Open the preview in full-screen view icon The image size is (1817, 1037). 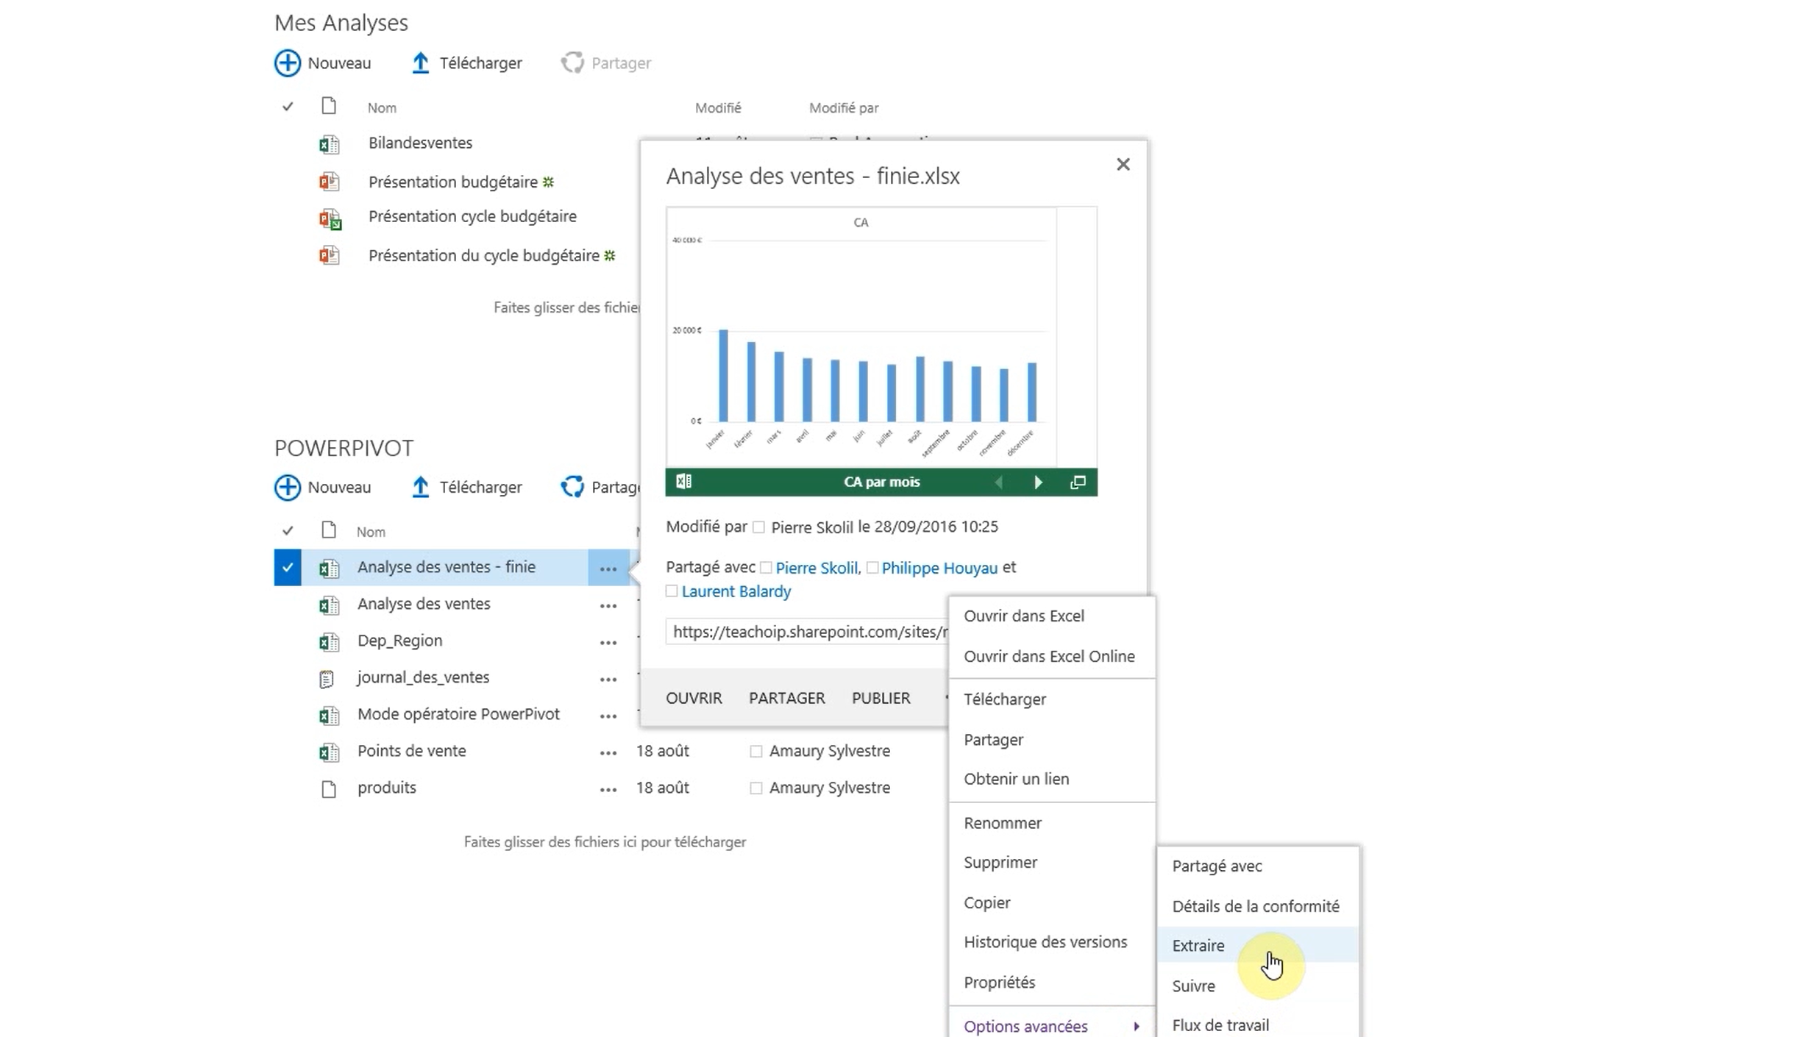coord(1078,482)
